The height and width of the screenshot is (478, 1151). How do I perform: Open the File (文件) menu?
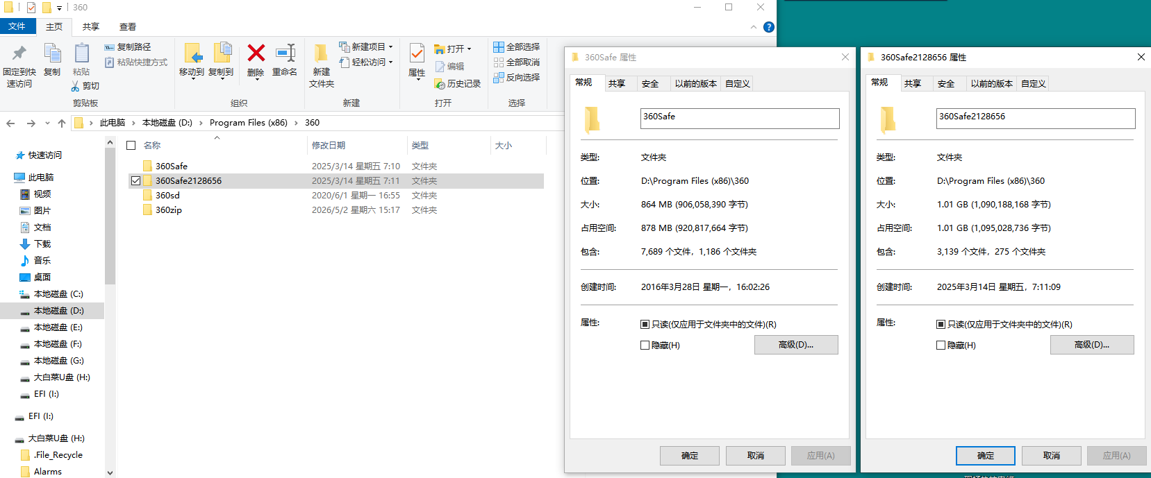pos(18,26)
